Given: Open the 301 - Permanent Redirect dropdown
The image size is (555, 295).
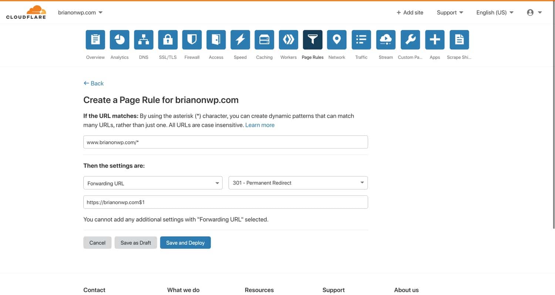Looking at the screenshot, I should click(x=298, y=183).
